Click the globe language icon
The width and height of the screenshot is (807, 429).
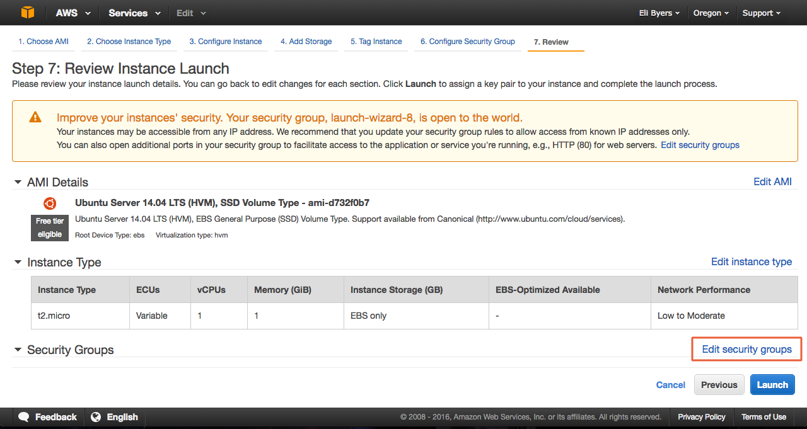pyautogui.click(x=96, y=417)
